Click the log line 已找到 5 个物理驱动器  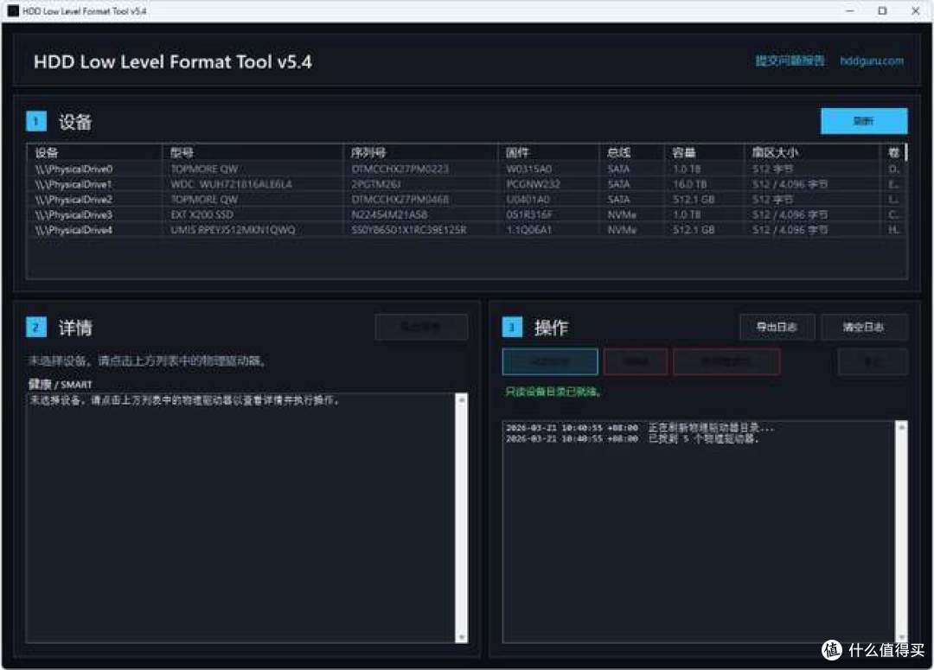click(632, 439)
